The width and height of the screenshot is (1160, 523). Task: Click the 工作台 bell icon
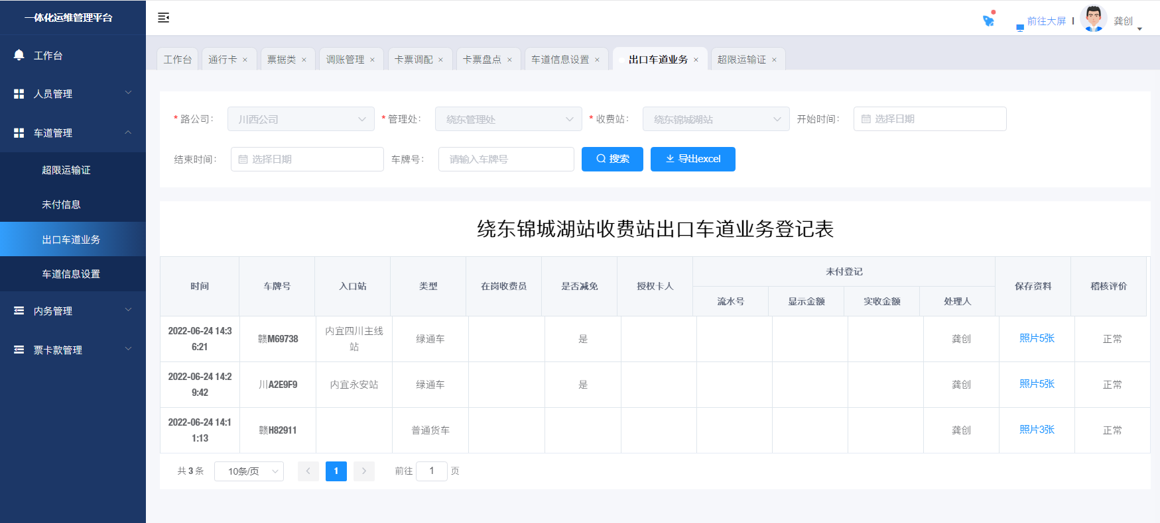tap(19, 56)
